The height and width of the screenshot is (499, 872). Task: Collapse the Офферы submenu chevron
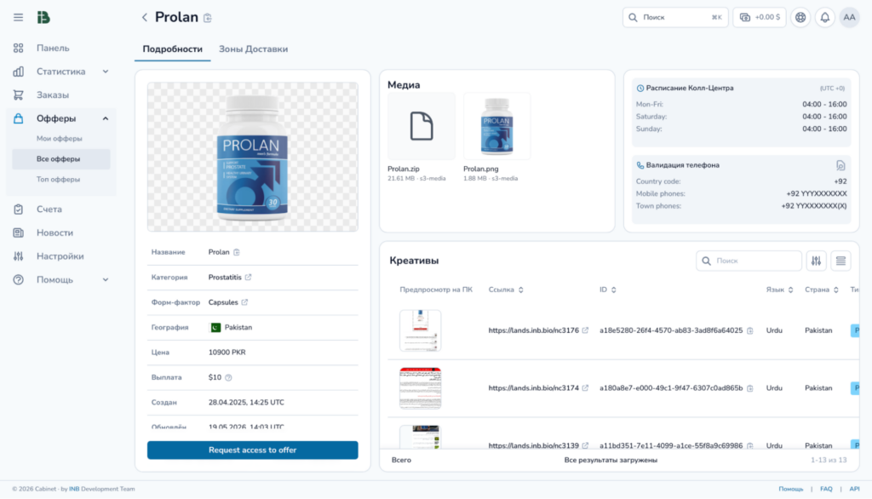pos(105,118)
